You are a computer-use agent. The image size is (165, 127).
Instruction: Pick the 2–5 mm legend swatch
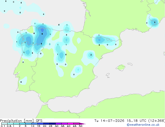coord(22,124)
